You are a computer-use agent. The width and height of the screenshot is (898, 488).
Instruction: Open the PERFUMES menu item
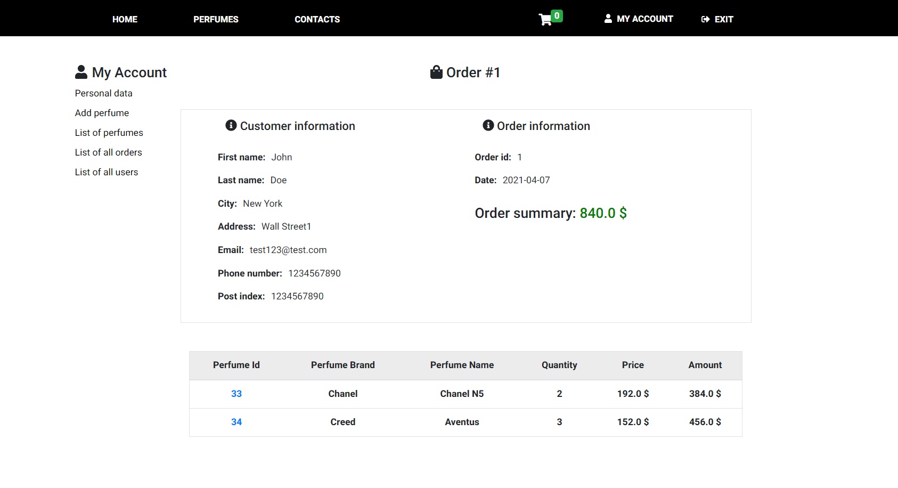pyautogui.click(x=216, y=19)
